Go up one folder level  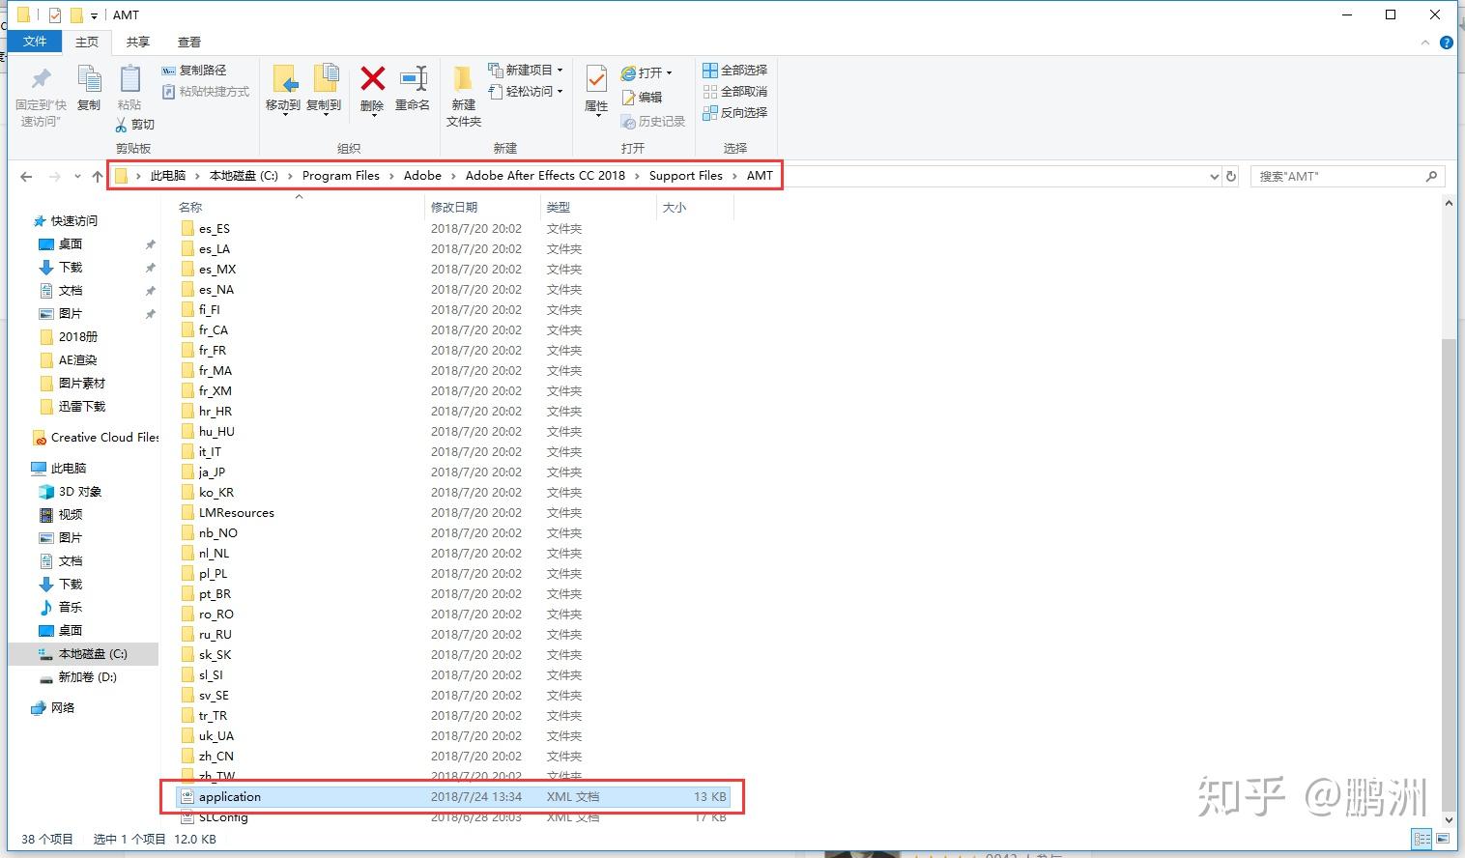(x=98, y=176)
